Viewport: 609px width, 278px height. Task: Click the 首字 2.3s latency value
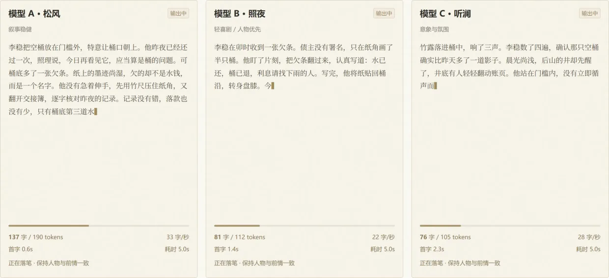click(432, 249)
